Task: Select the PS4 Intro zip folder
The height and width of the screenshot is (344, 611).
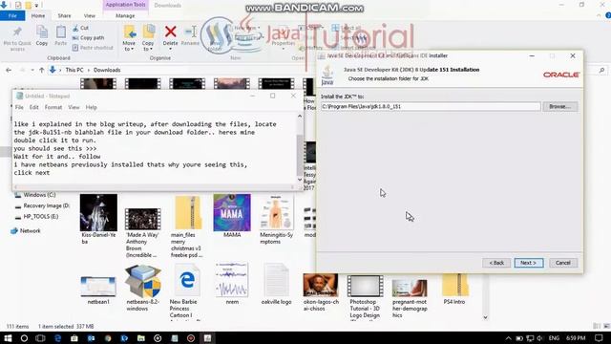Action: coord(454,290)
